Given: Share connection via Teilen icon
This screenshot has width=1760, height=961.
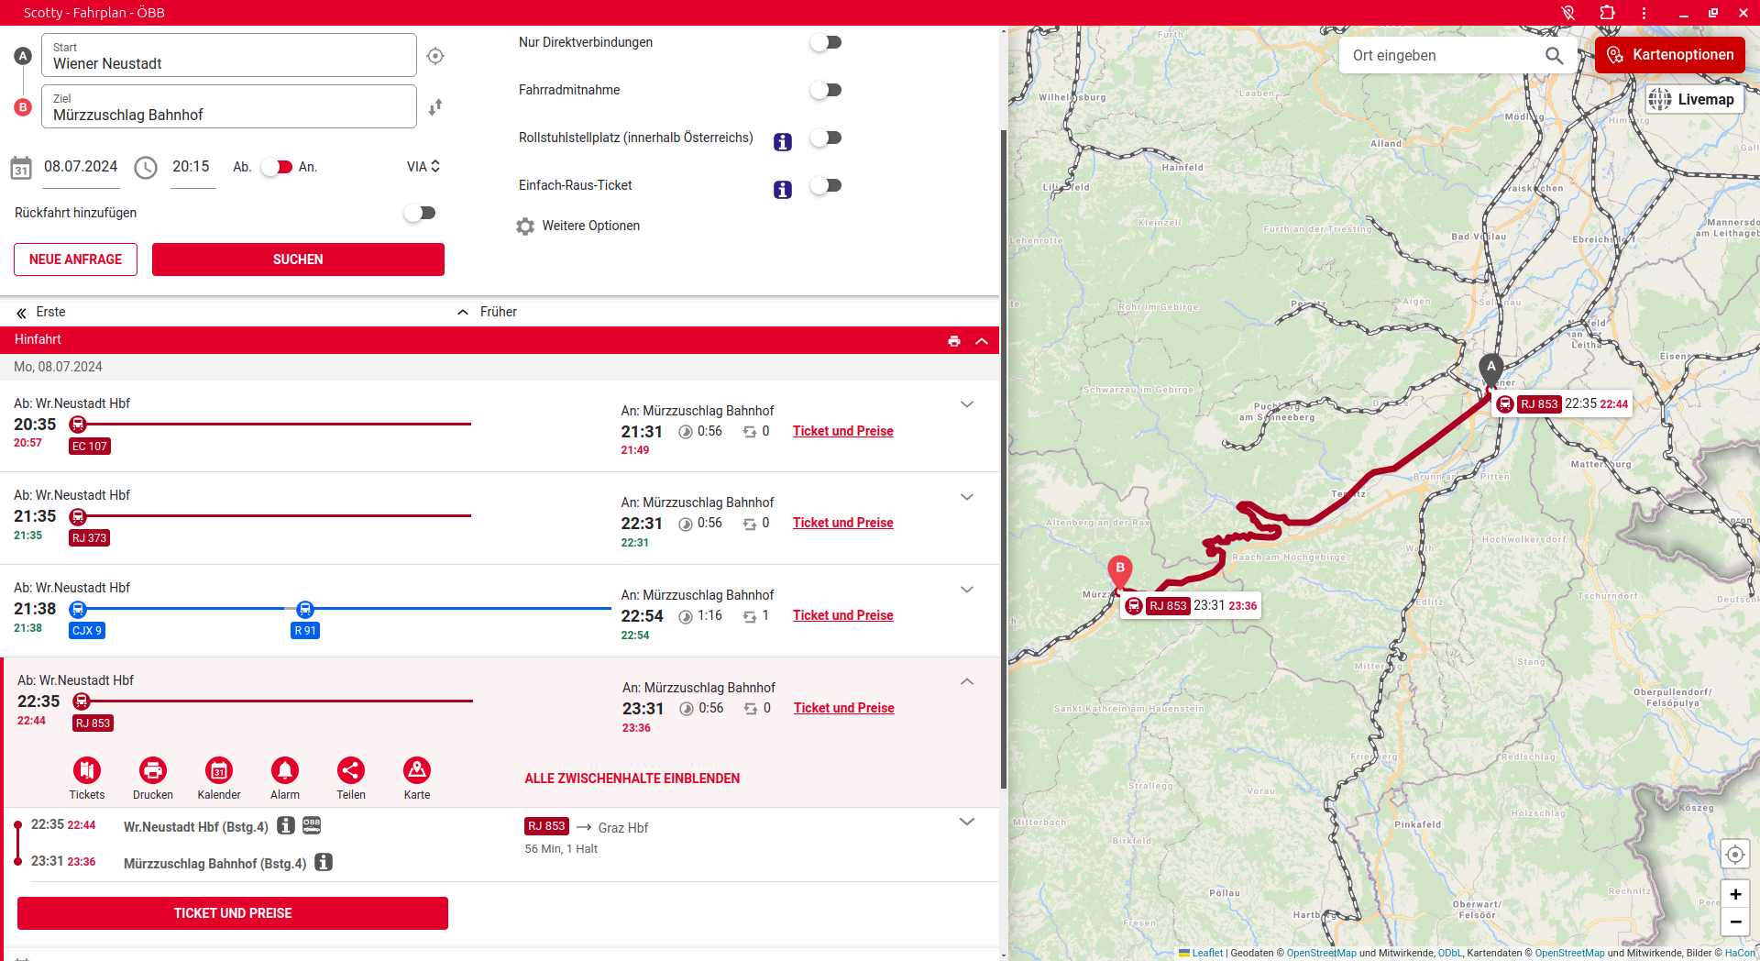Looking at the screenshot, I should click(351, 770).
